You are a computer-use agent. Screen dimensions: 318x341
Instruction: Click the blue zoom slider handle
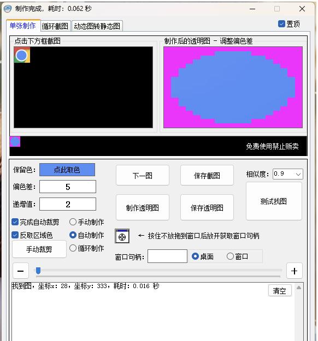coord(38,271)
